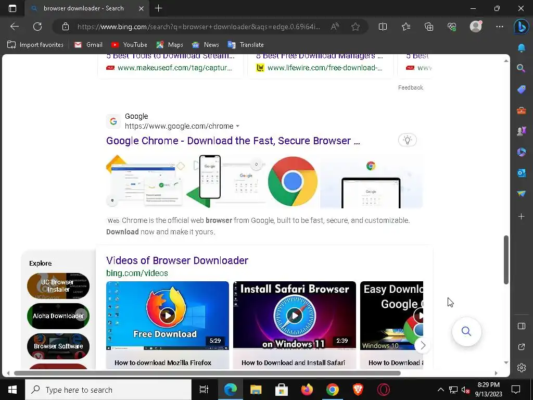533x400 pixels.
Task: Launch Firefox from the taskbar
Action: 307,390
